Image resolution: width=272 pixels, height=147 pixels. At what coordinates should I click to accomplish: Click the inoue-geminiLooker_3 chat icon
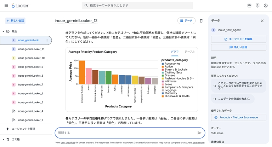[13, 120]
